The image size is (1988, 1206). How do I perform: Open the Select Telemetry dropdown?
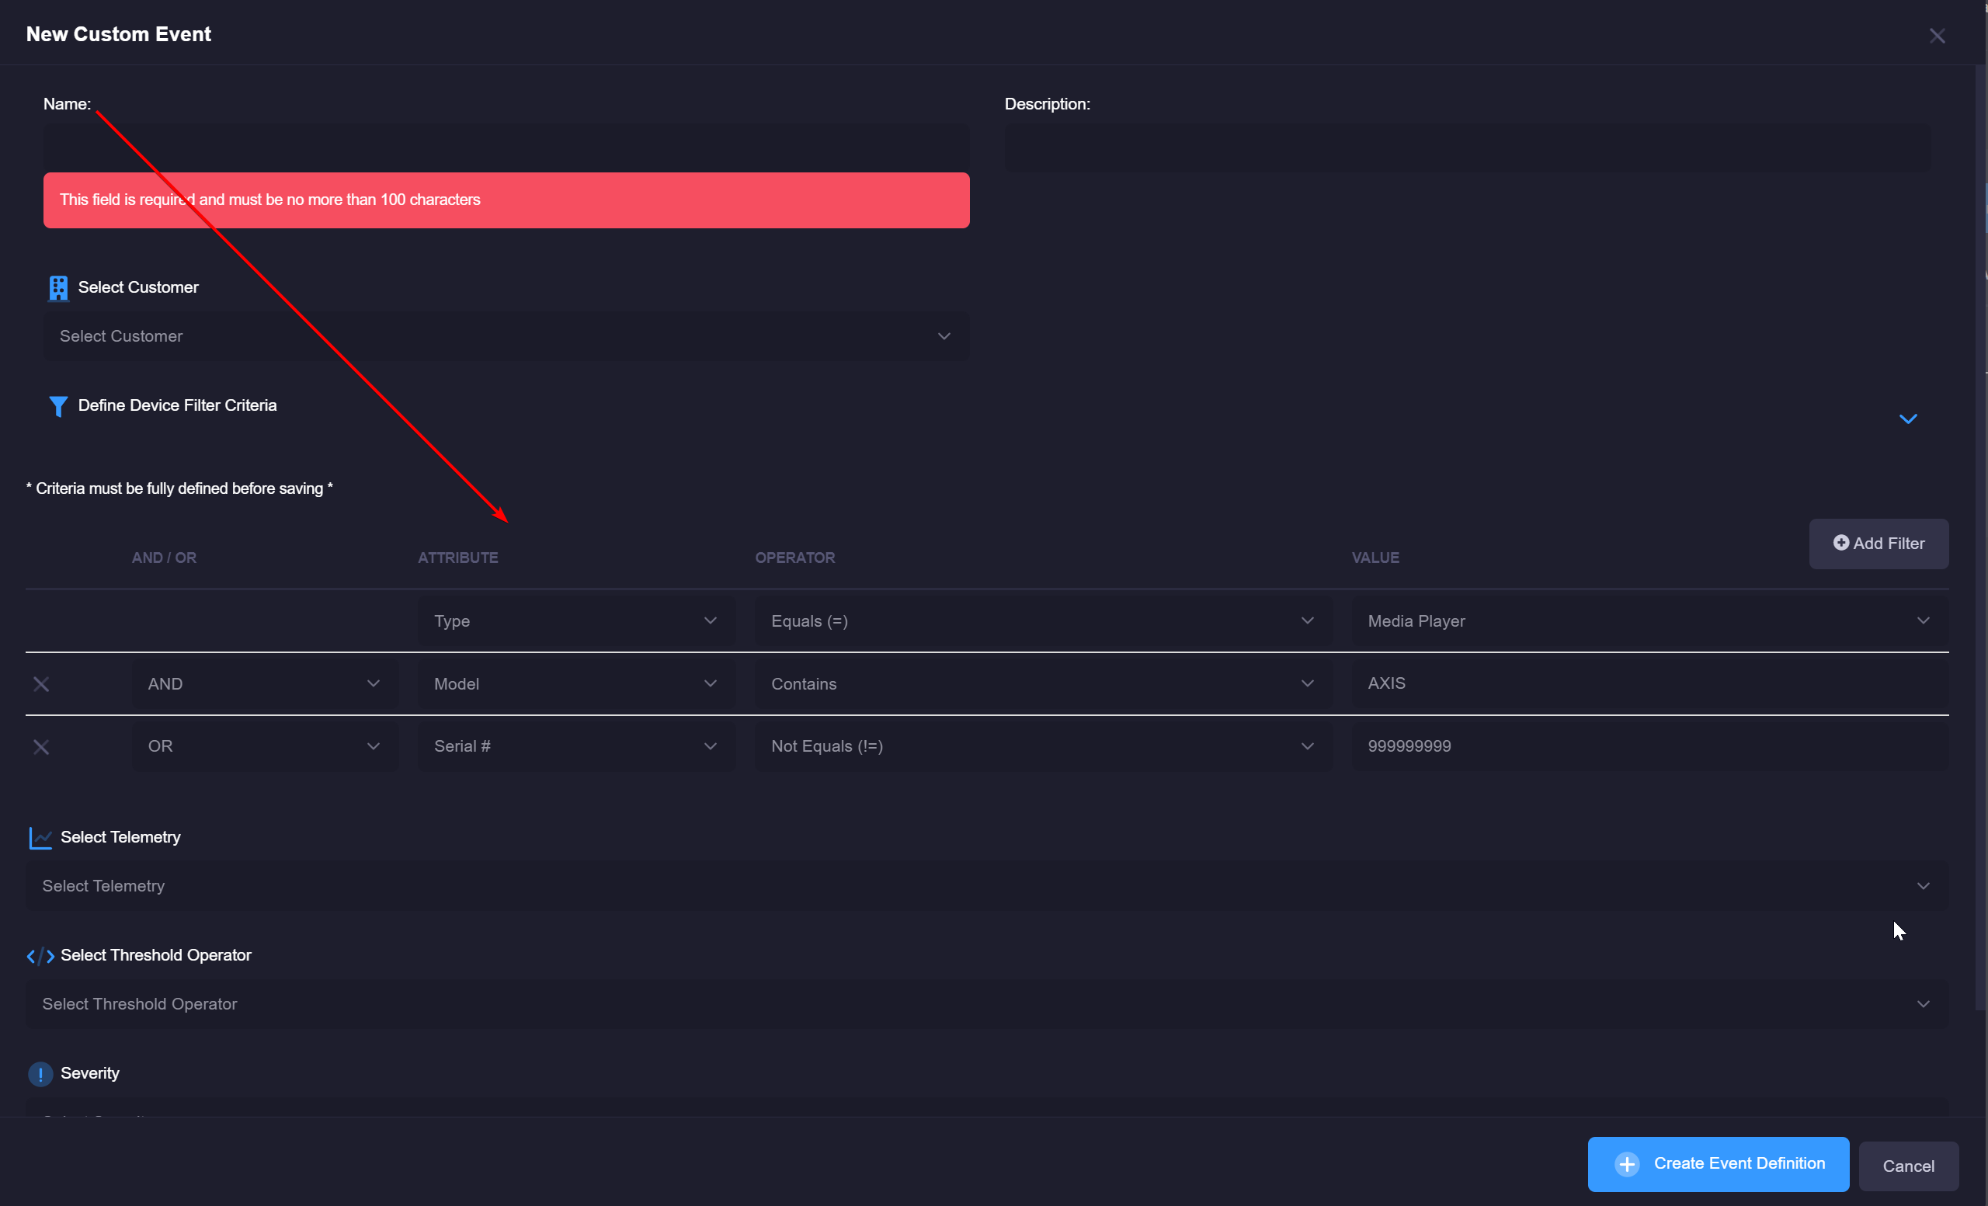coord(987,886)
